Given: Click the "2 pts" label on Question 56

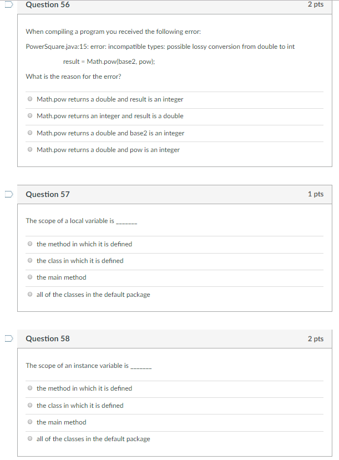Looking at the screenshot, I should pos(316,4).
